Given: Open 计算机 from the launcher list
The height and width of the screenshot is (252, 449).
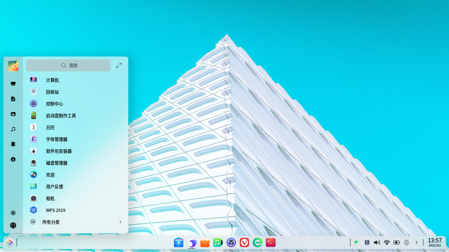Looking at the screenshot, I should (x=76, y=80).
